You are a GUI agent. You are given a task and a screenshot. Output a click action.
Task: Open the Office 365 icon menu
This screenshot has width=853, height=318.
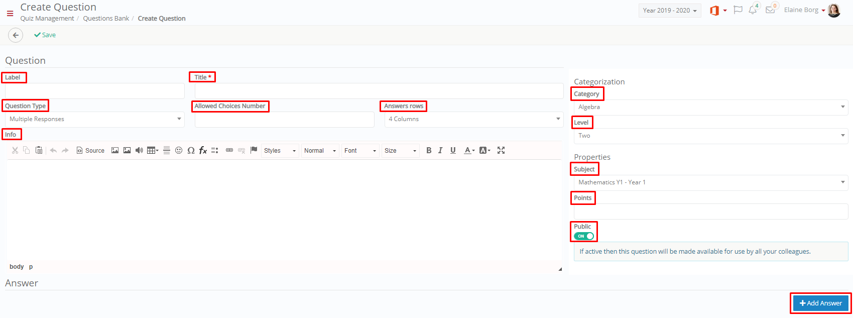(718, 11)
